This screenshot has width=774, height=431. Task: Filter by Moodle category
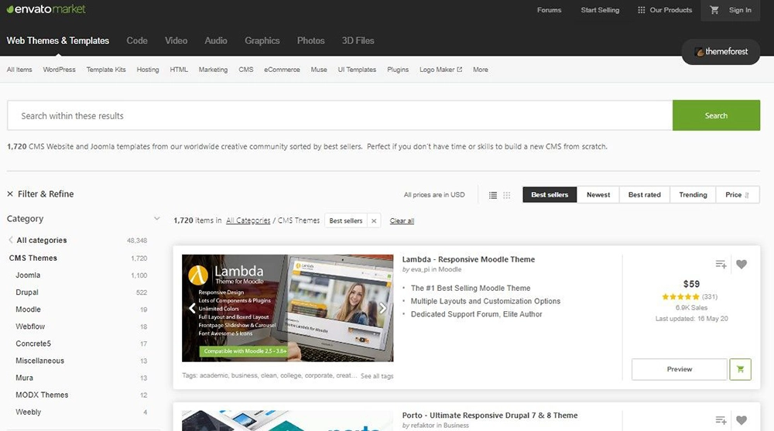[28, 310]
